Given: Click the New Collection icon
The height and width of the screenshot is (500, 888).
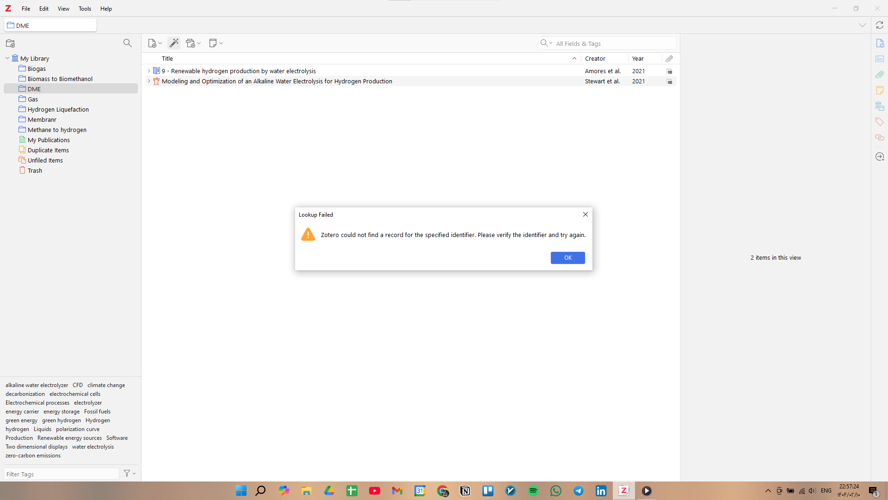Looking at the screenshot, I should 10,44.
